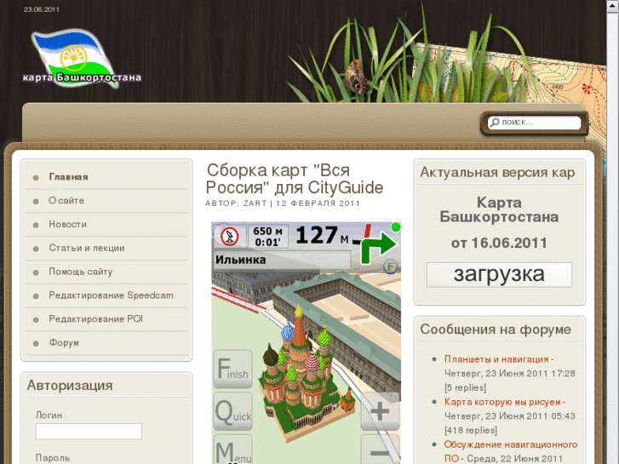Open article title Сборка карт Вся Россия
Screen dimensions: 619x464
point(295,179)
